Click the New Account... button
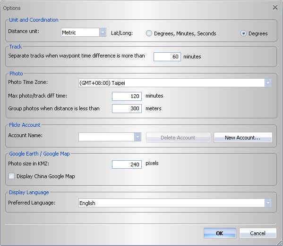The height and width of the screenshot is (246, 283). click(x=243, y=138)
